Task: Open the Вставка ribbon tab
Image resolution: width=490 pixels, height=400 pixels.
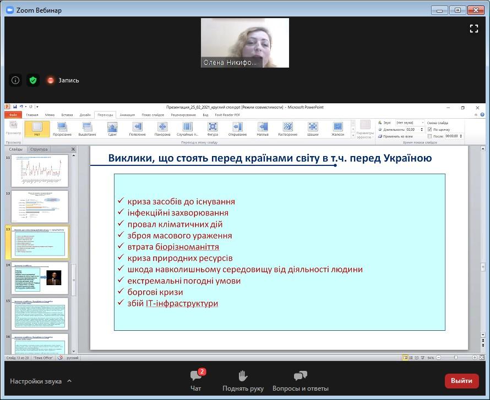Action: point(67,115)
